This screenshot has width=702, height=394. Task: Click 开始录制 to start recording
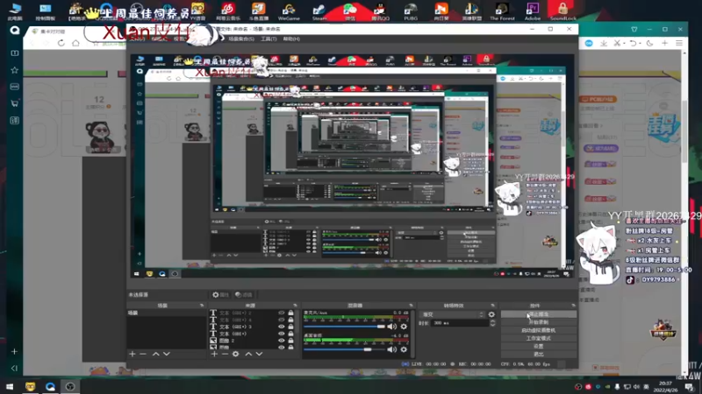tap(539, 322)
